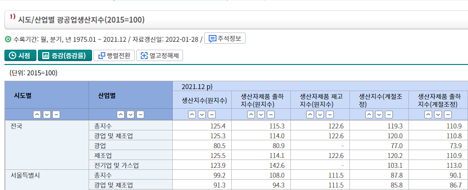Sort 생산지수(계절조정) descending with down arrow
This screenshot has height=190, width=468.
pos(379,115)
